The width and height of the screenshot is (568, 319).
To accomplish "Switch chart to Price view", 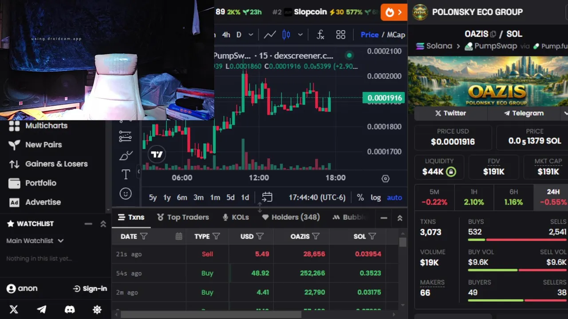I will coord(370,35).
